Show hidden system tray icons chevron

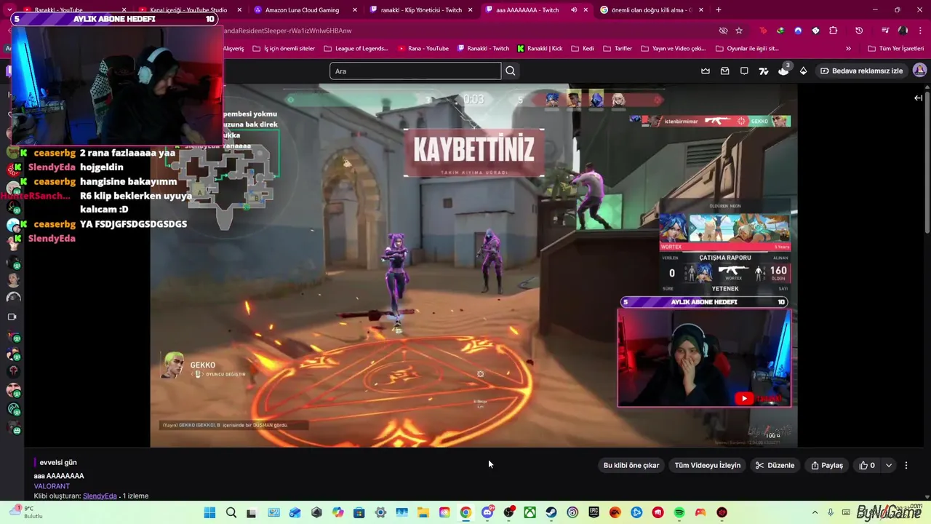point(815,512)
